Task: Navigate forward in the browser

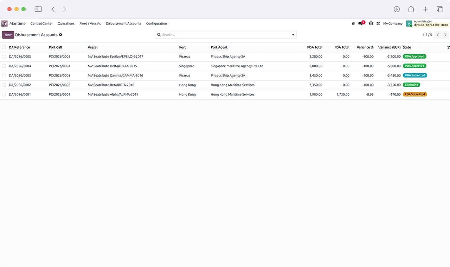Action: [64, 9]
